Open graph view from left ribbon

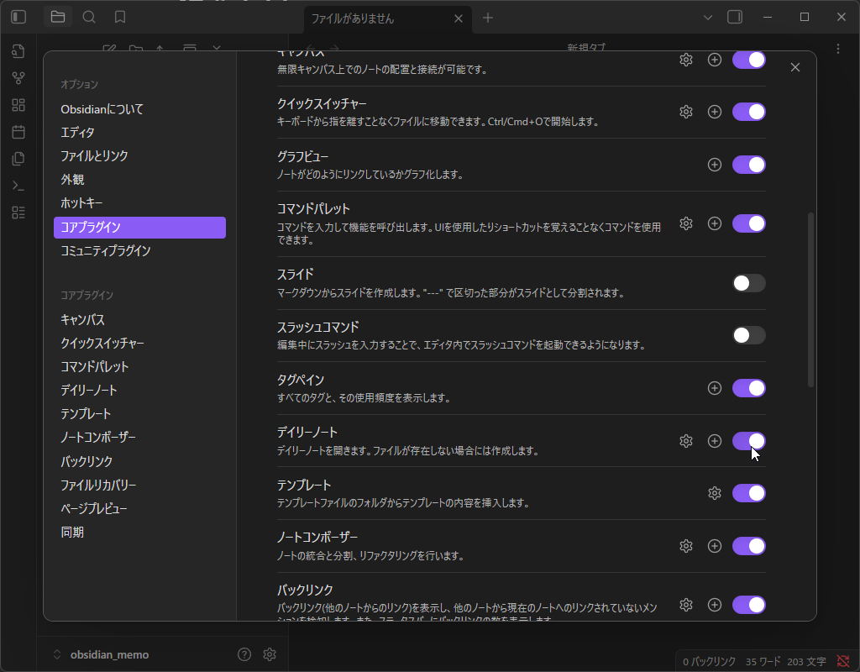[x=18, y=78]
